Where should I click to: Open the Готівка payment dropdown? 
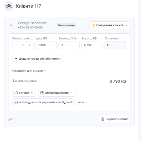click(24, 93)
